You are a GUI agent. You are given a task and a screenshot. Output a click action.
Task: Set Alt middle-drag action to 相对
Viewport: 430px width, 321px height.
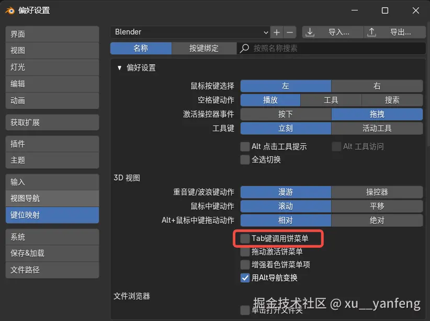[x=286, y=221]
